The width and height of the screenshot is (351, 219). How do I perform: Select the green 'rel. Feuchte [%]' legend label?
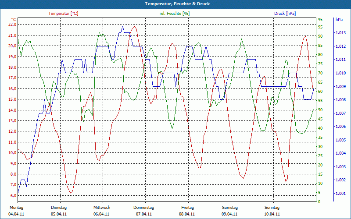174,14
